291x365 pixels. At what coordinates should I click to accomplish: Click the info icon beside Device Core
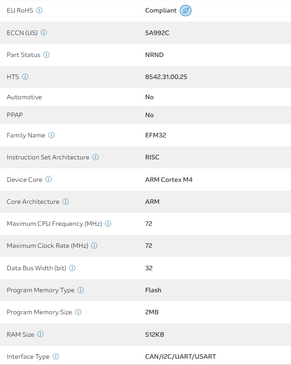tap(48, 180)
